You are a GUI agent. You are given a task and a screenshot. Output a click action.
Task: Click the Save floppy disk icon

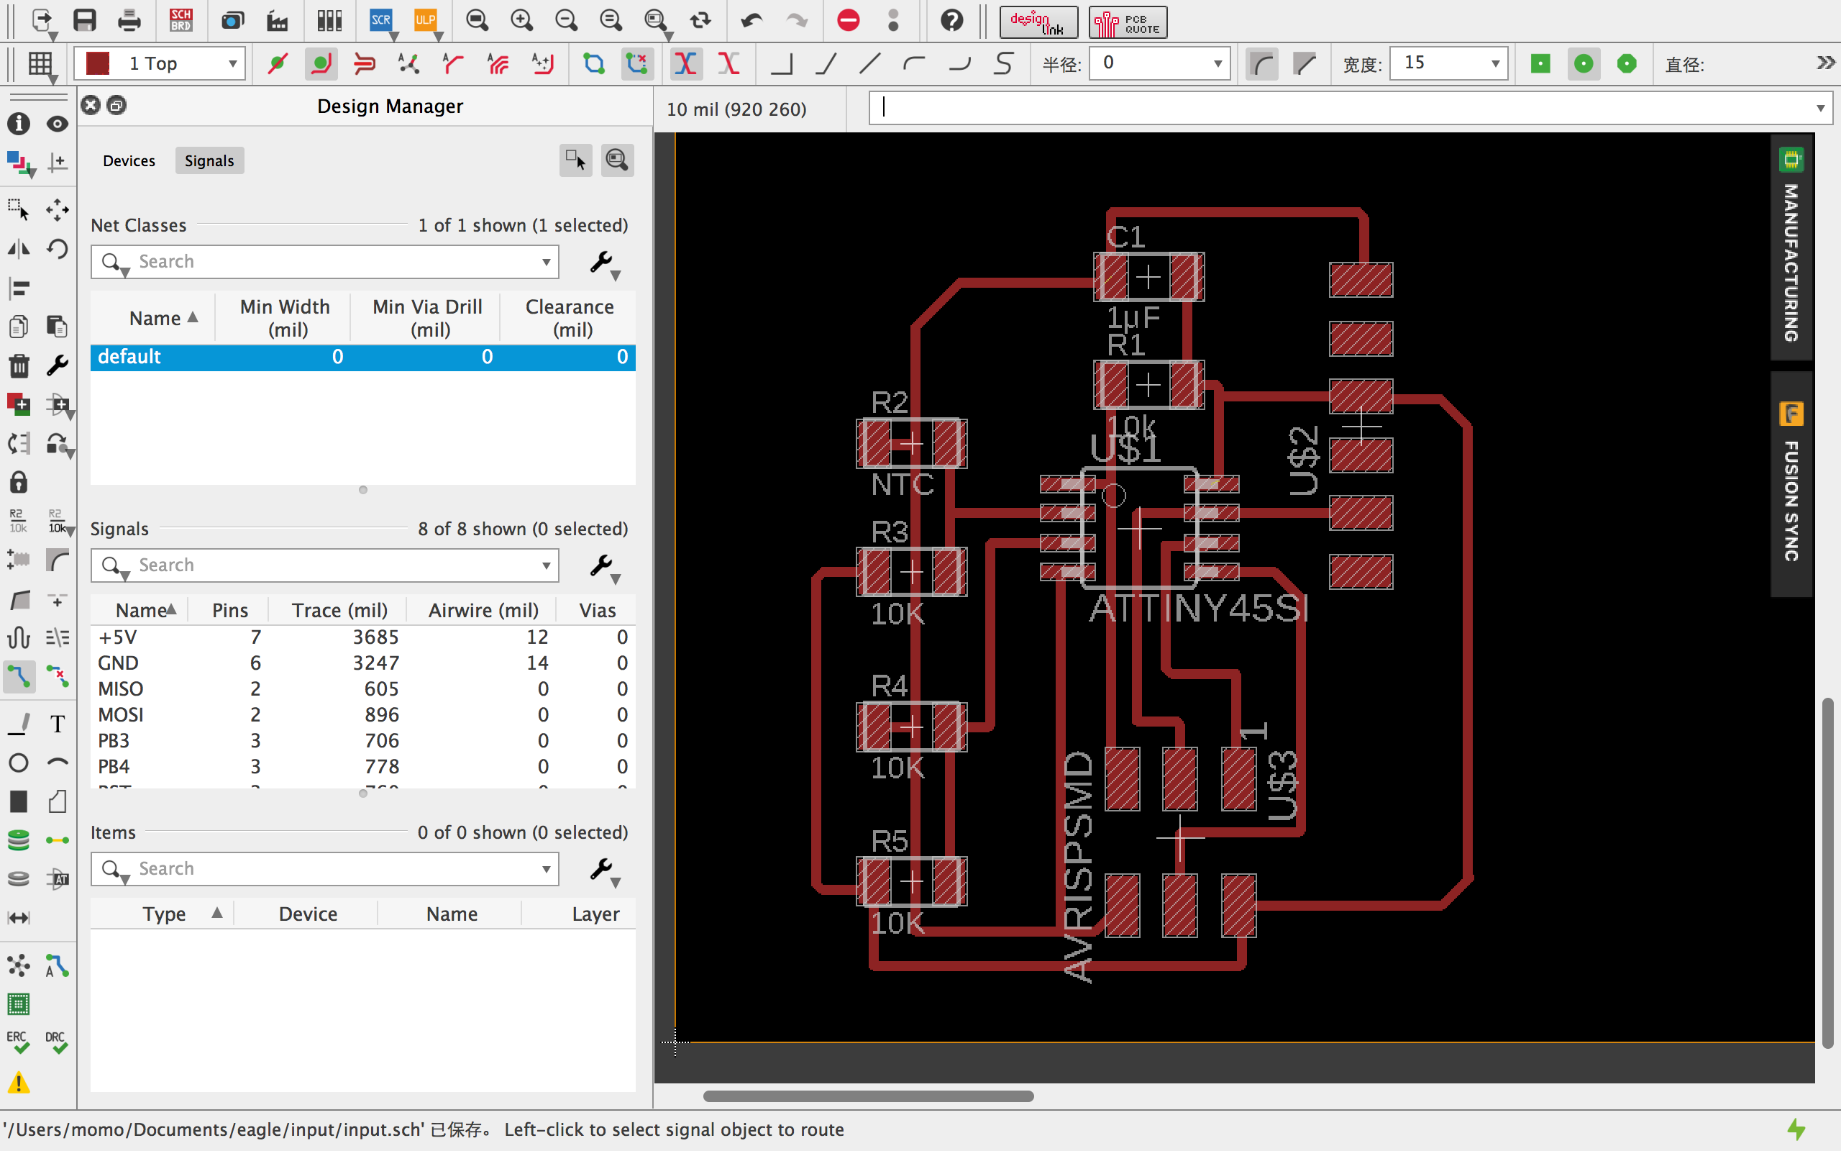tap(84, 21)
